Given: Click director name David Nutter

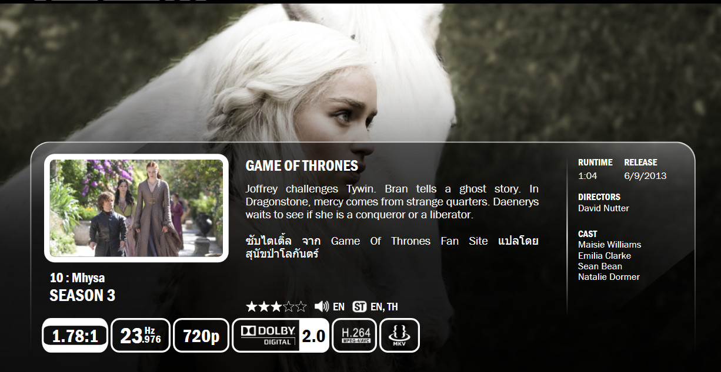Looking at the screenshot, I should (603, 208).
